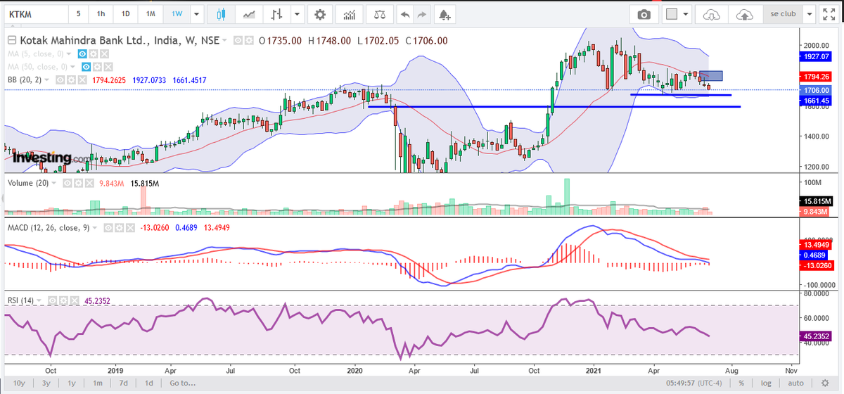This screenshot has width=844, height=394.
Task: Switch to the 1D interval
Action: coord(125,14)
